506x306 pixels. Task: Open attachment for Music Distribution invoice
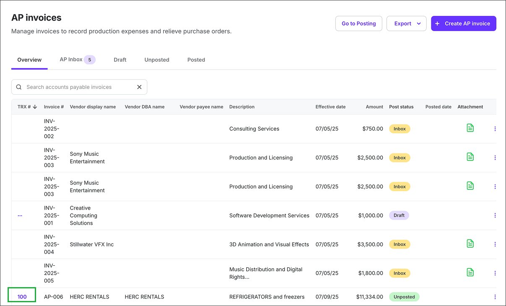[x=470, y=272]
